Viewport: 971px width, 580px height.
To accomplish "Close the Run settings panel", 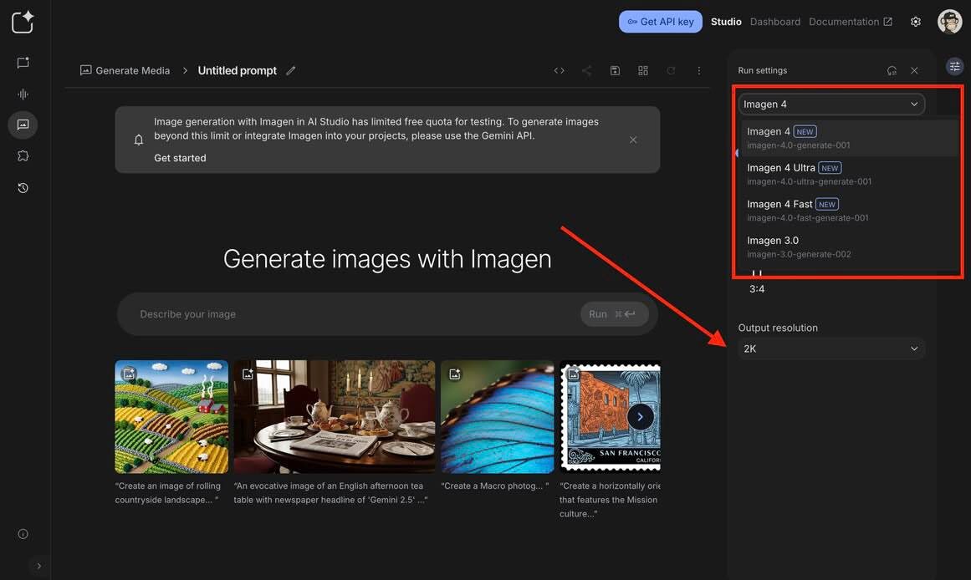I will tap(914, 70).
